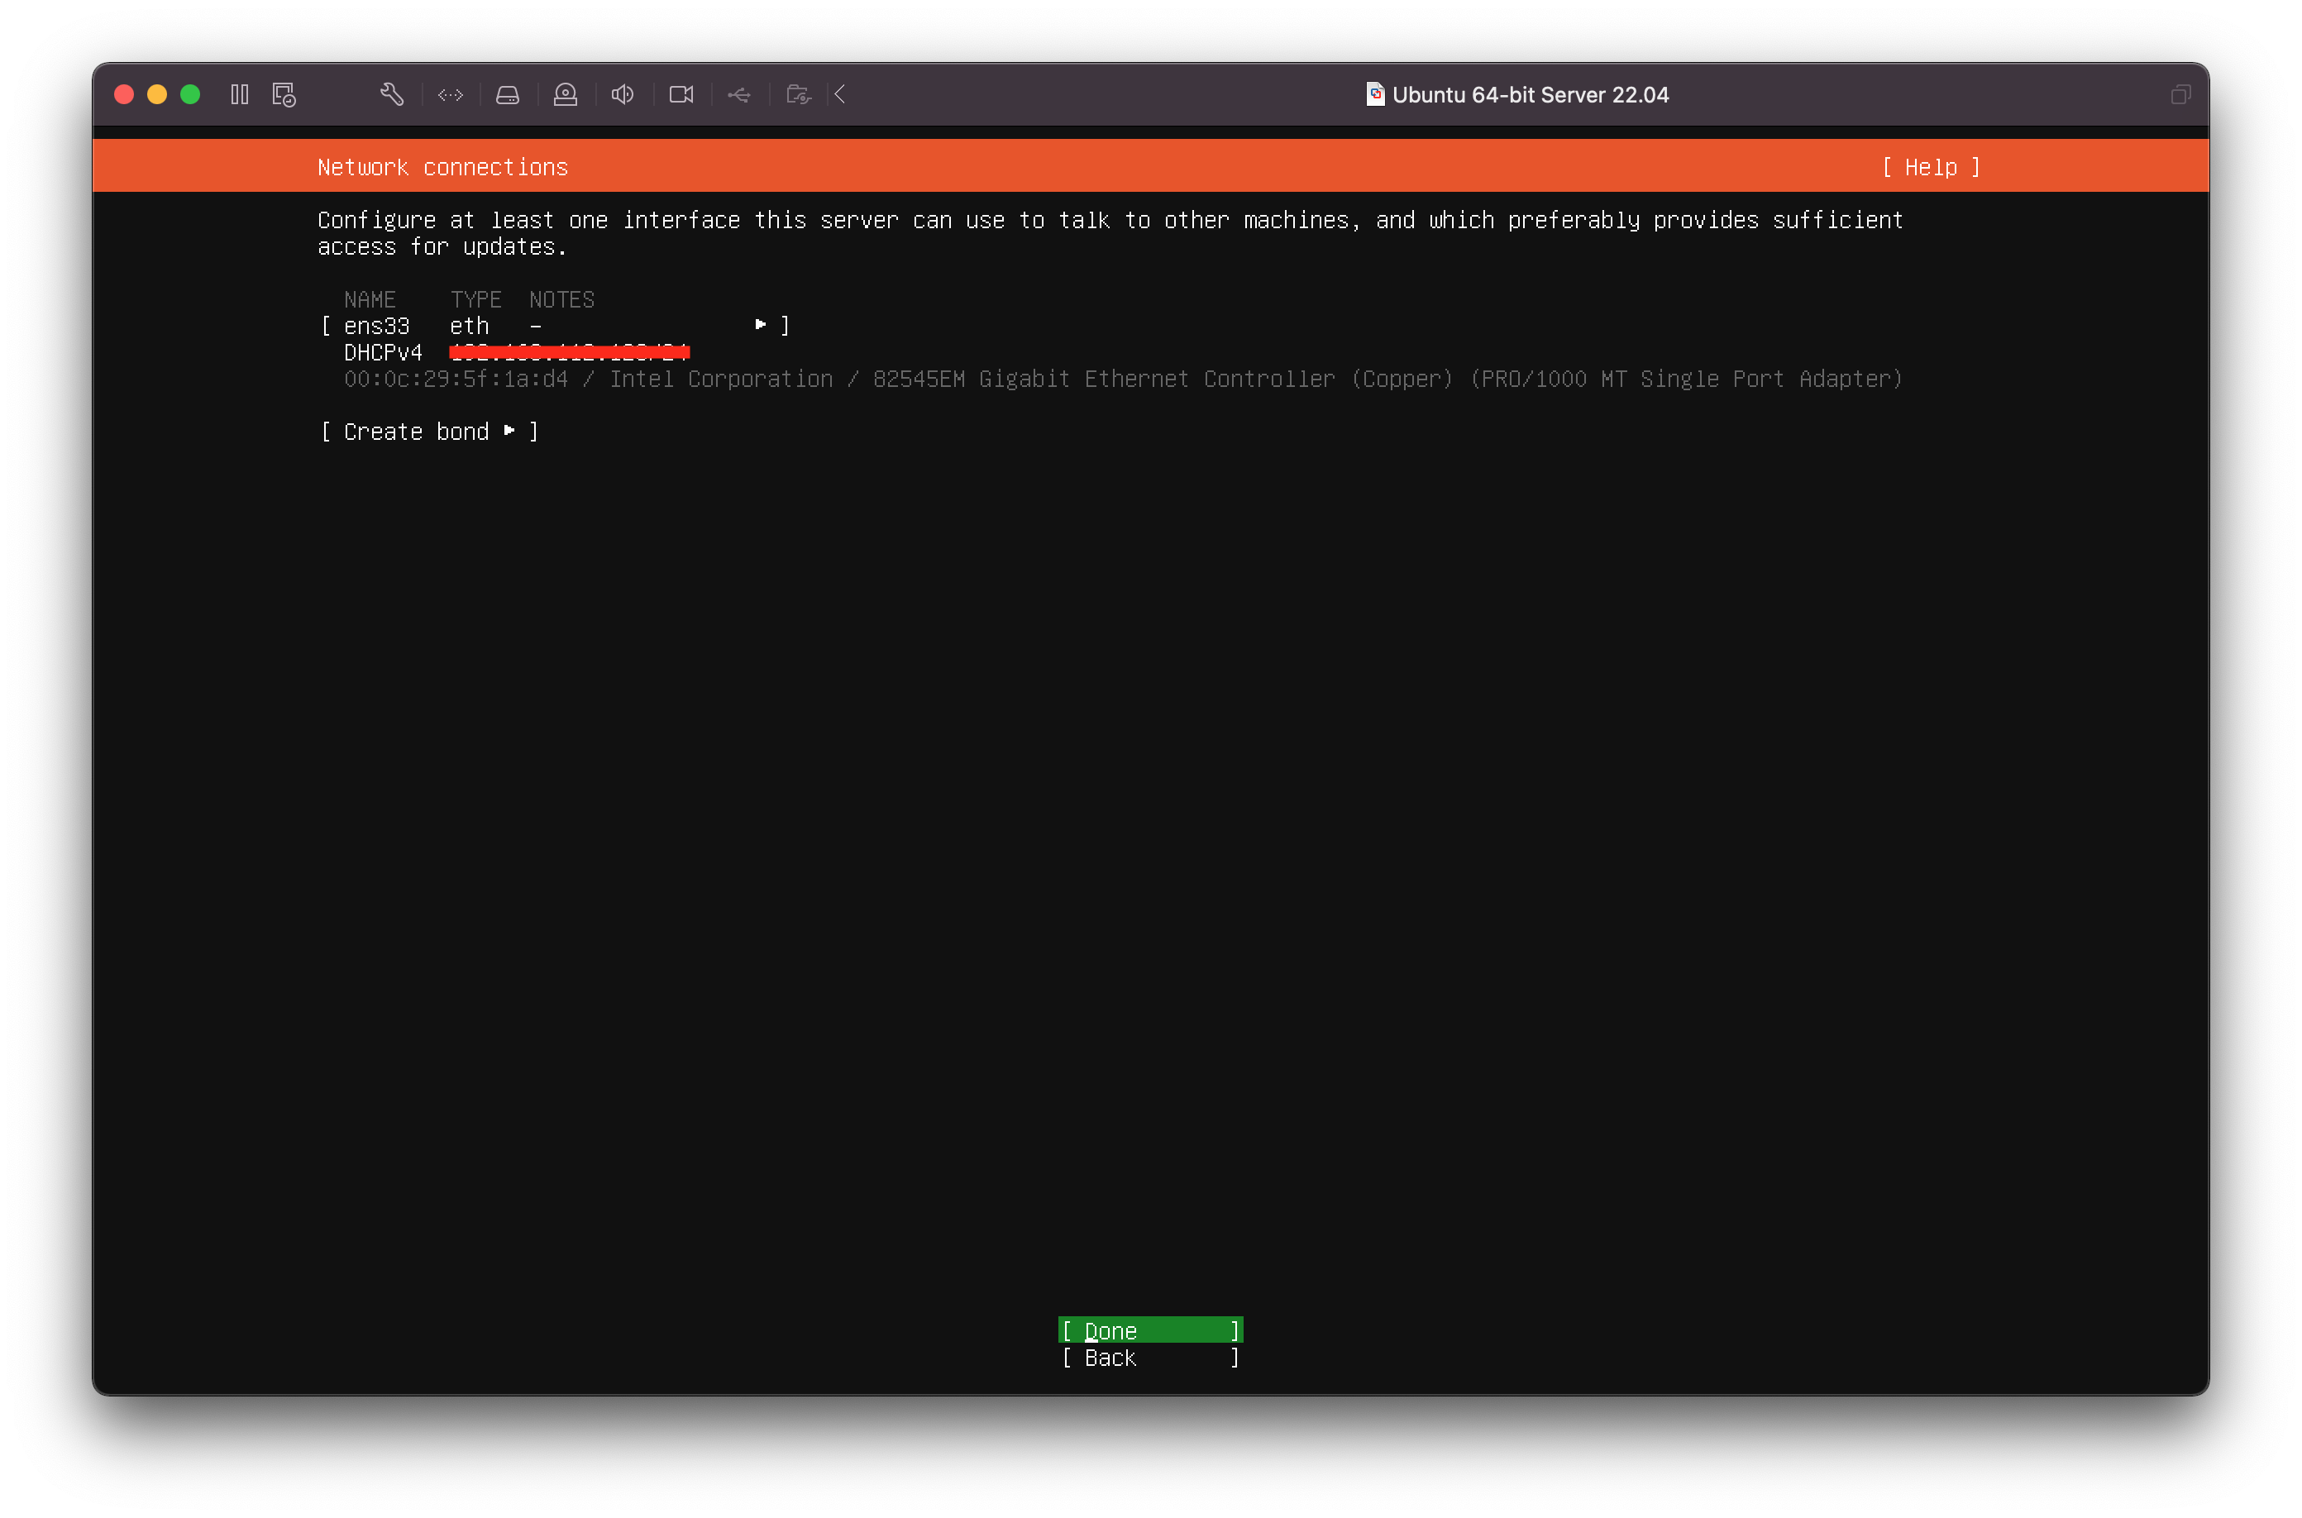Pause the virtual machine
Image resolution: width=2302 pixels, height=1518 pixels.
[x=239, y=94]
